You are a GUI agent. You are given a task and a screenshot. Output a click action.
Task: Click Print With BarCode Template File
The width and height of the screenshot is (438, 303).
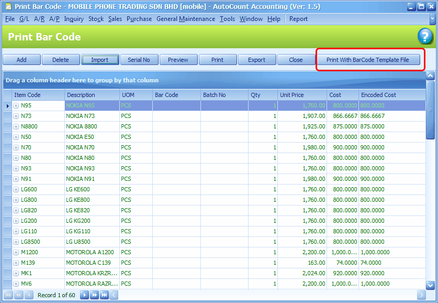click(368, 60)
